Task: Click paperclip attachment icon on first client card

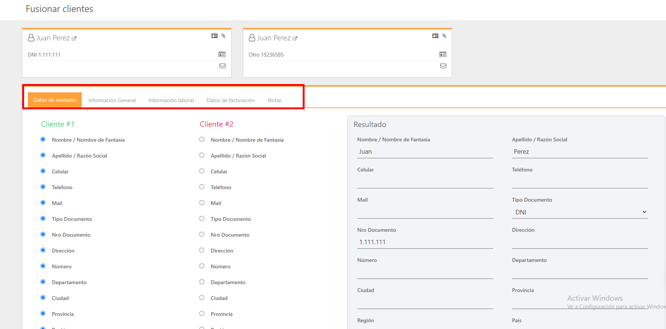Action: click(x=223, y=36)
